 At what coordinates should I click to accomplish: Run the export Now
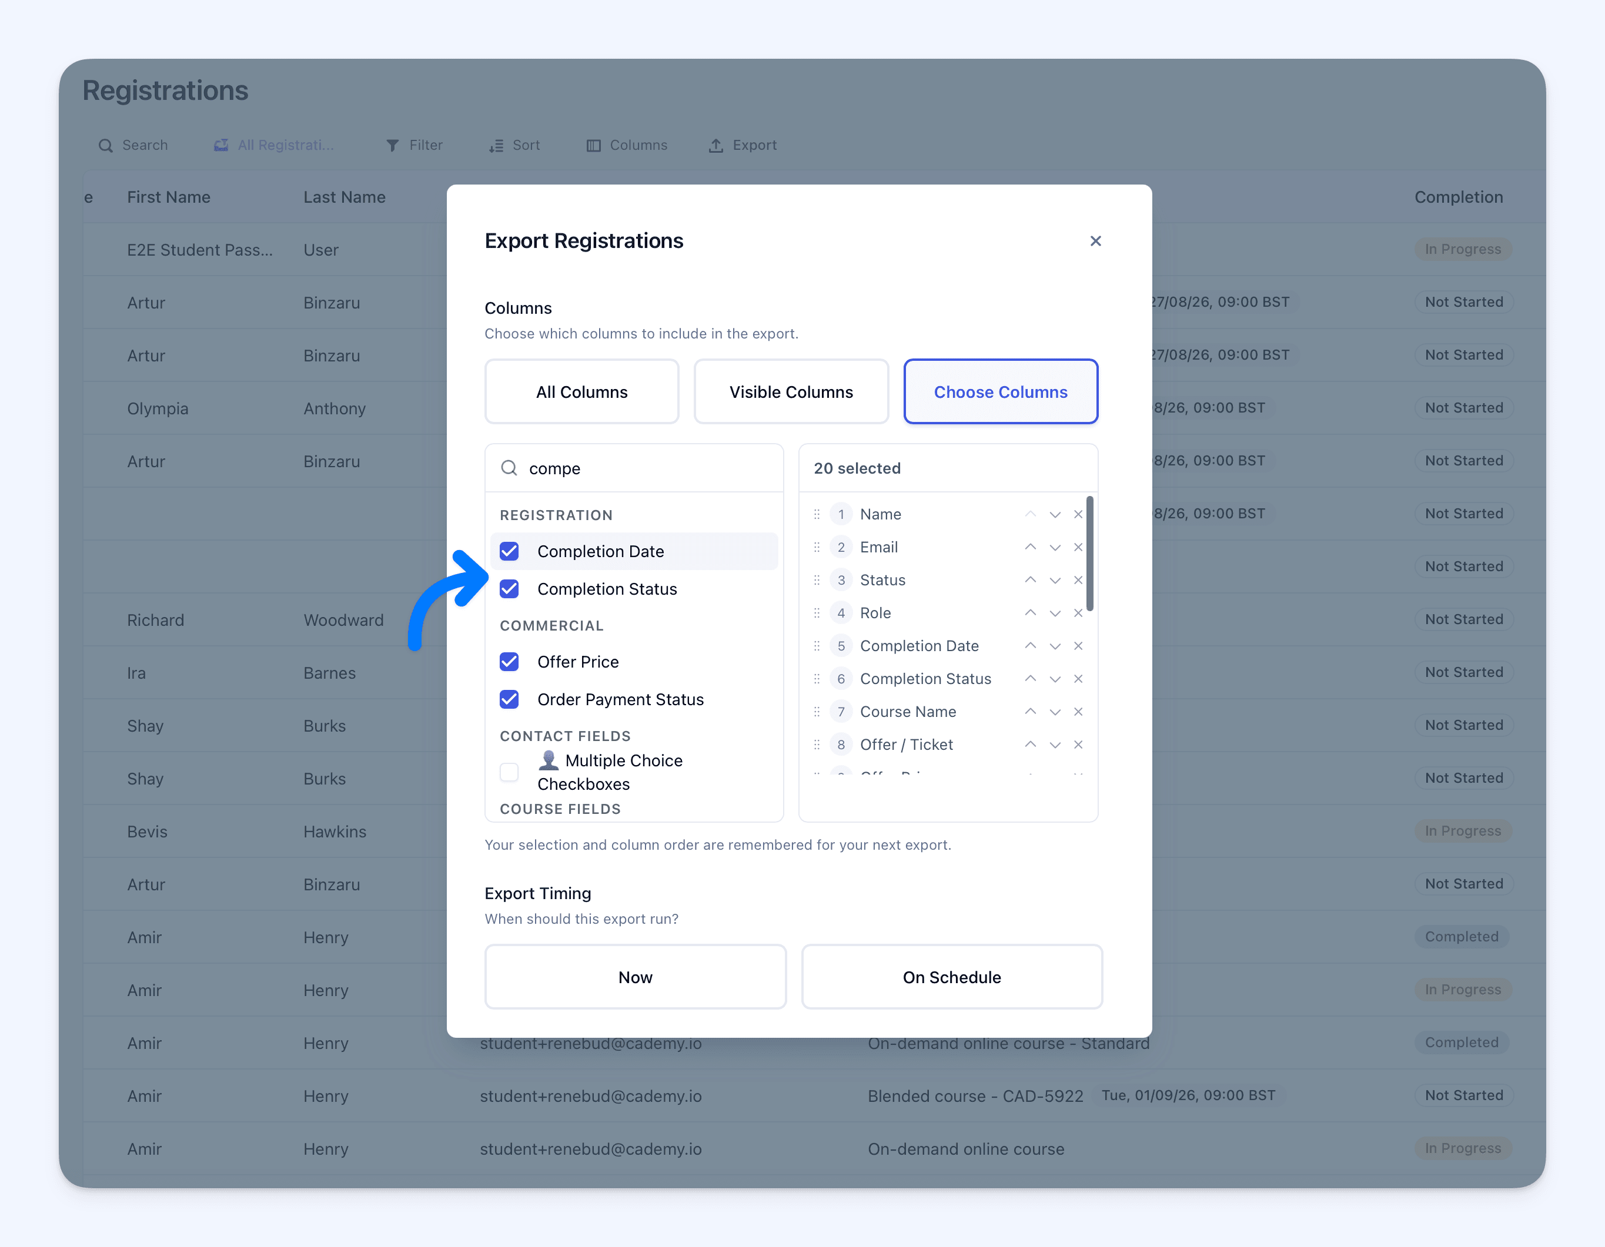click(635, 977)
